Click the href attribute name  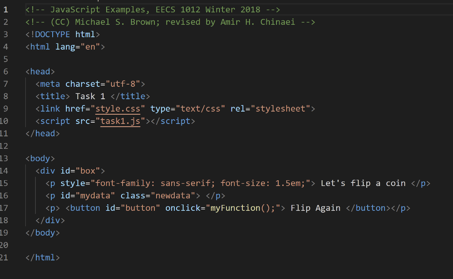point(75,108)
